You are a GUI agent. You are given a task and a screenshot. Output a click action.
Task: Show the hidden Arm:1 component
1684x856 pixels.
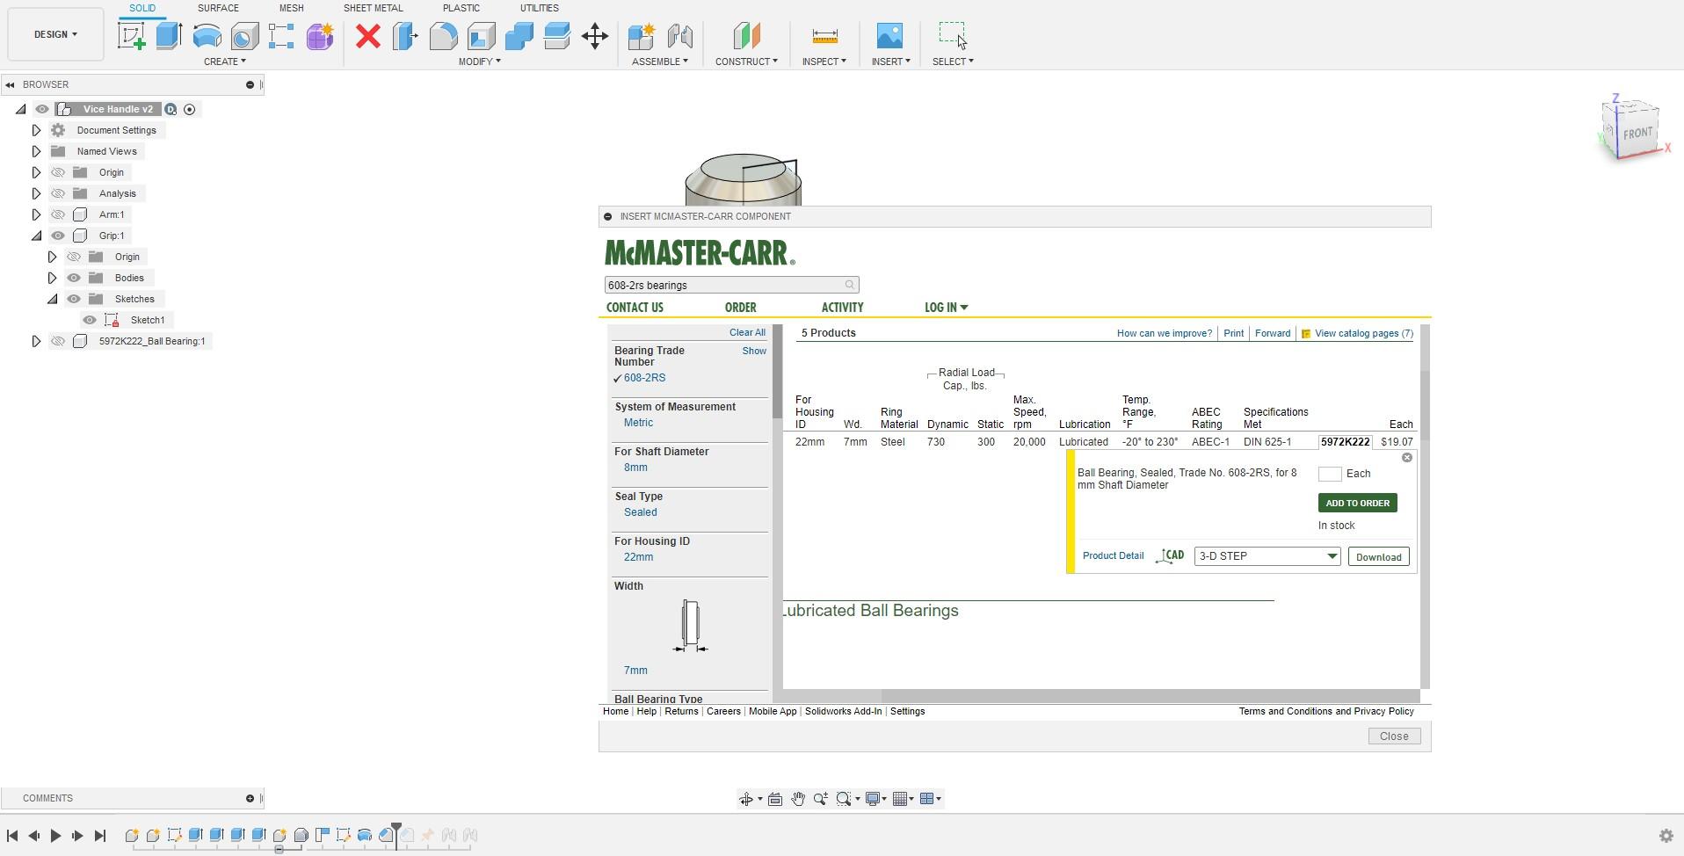pos(58,214)
